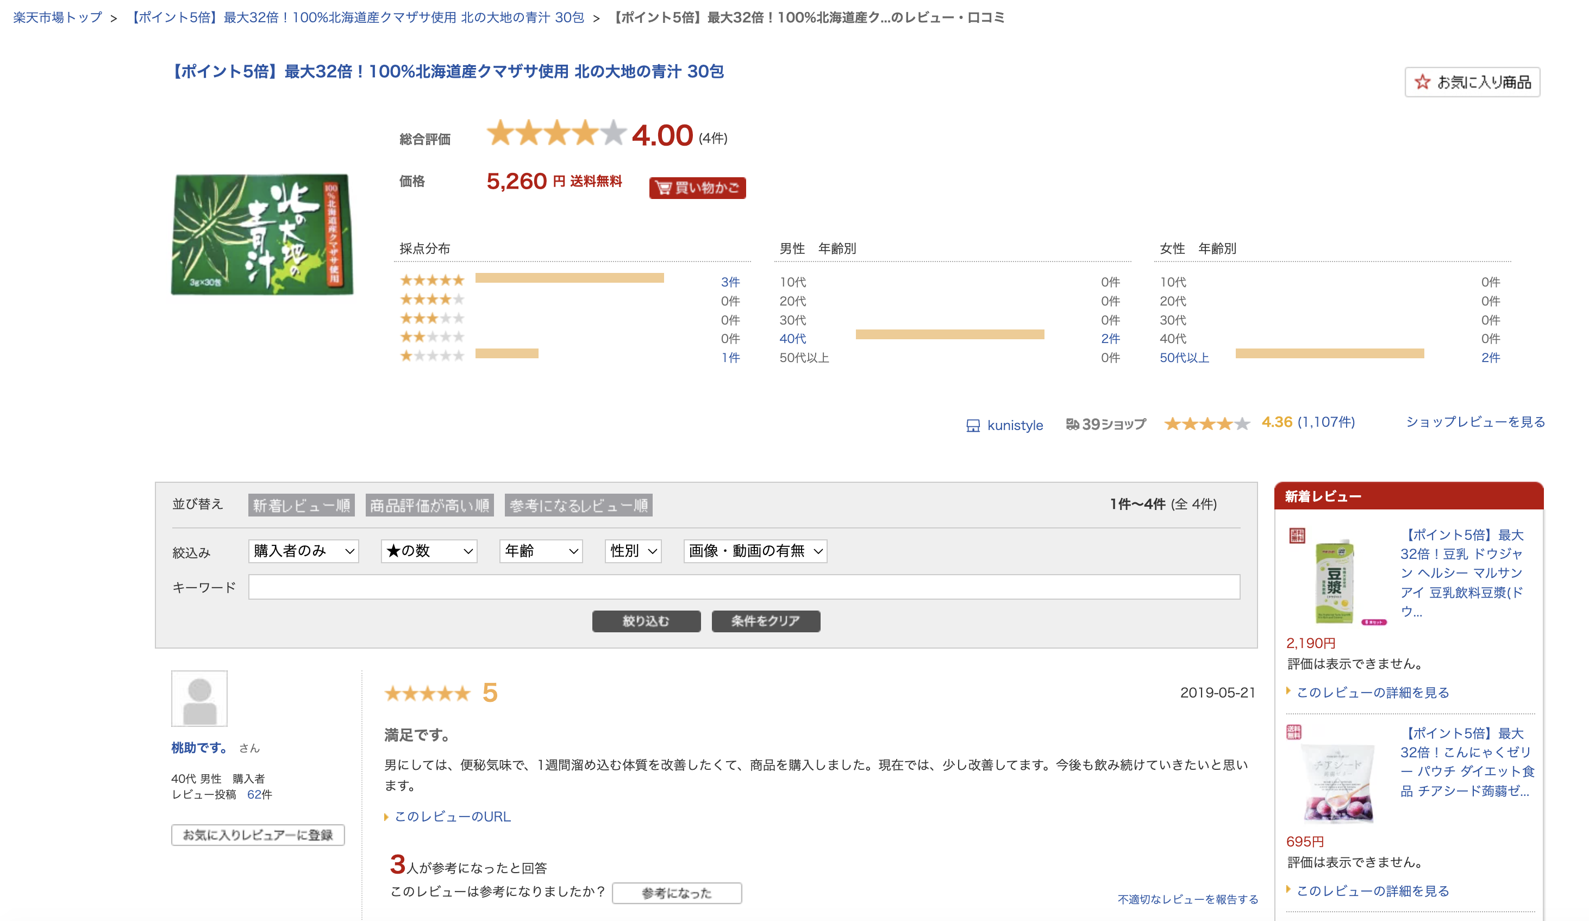This screenshot has height=921, width=1589.
Task: Open ショップレビューを見る link
Action: point(1475,422)
